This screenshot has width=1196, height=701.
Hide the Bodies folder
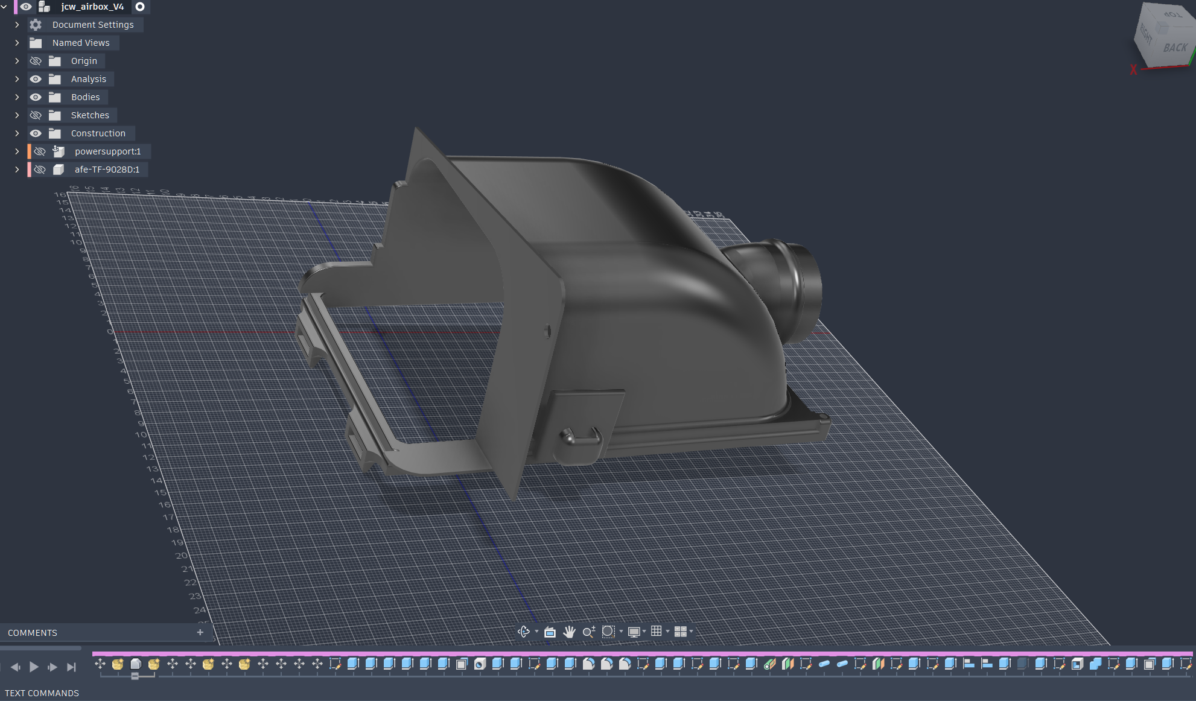coord(36,97)
